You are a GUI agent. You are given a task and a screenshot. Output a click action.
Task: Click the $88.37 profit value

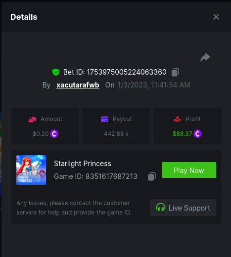tap(183, 134)
